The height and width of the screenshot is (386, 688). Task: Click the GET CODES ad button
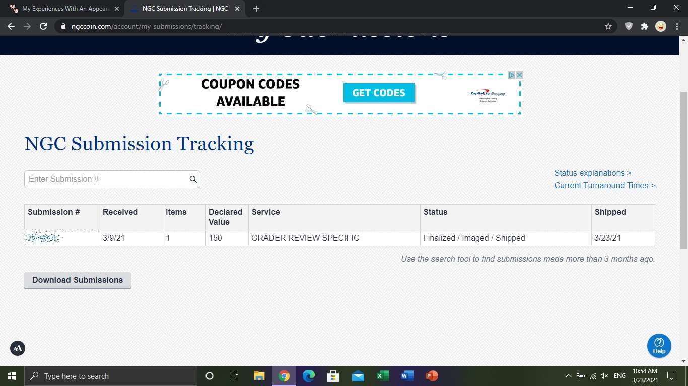(x=379, y=93)
